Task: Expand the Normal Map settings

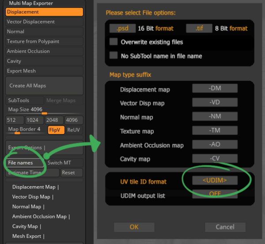Action: coord(28,206)
